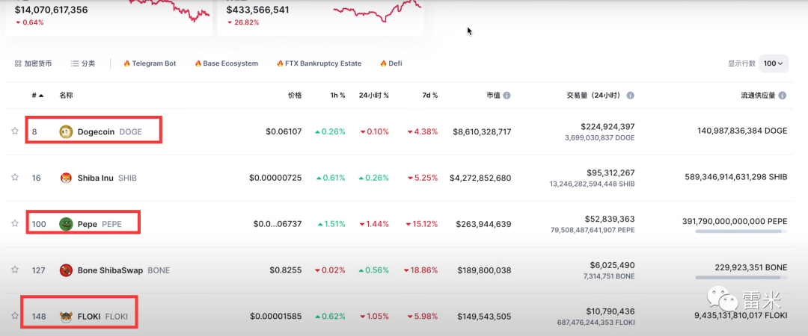
Task: Open the FLOKI coin page
Action: [102, 317]
